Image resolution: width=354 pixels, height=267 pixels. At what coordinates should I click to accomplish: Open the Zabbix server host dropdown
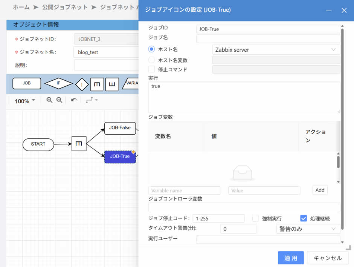tap(276, 50)
